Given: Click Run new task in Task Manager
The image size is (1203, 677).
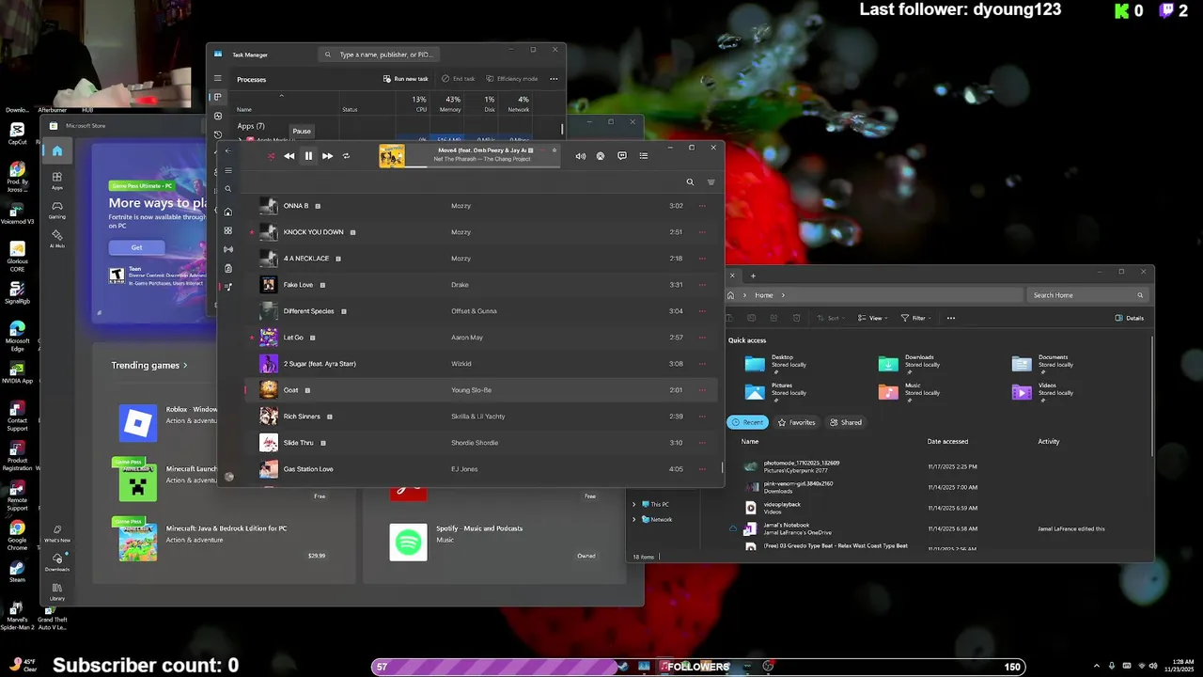Looking at the screenshot, I should tap(405, 79).
